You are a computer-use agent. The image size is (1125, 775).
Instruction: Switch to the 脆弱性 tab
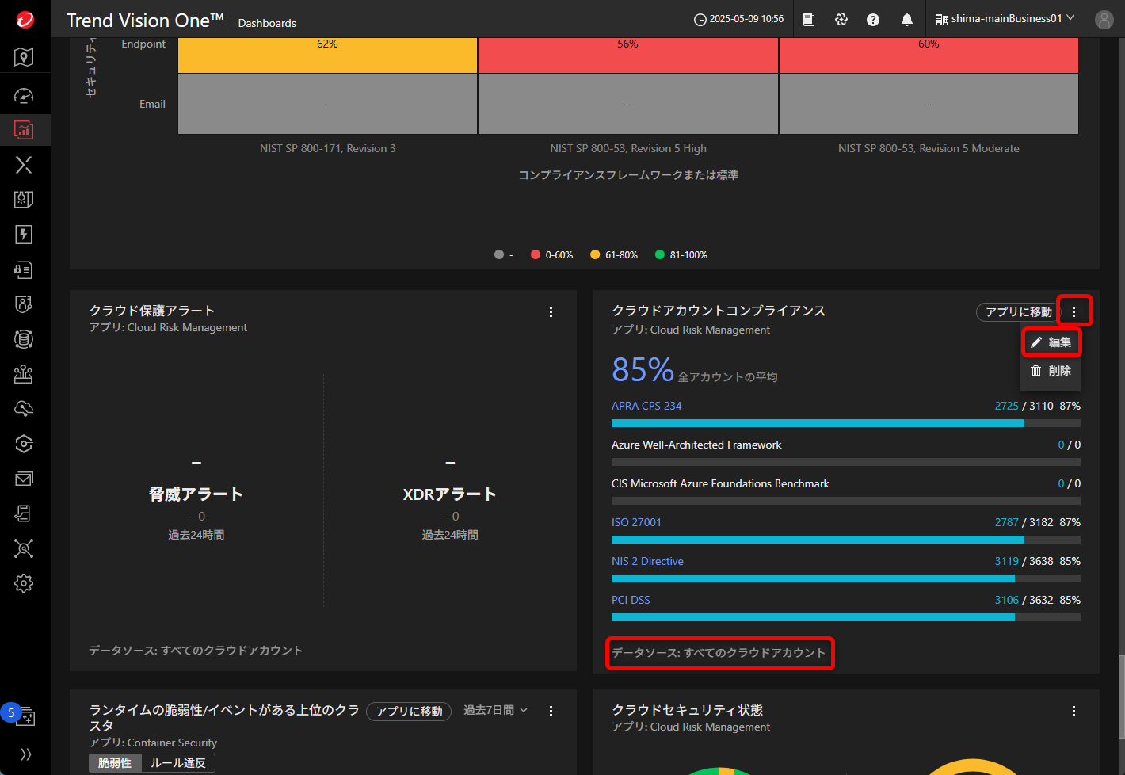point(115,763)
